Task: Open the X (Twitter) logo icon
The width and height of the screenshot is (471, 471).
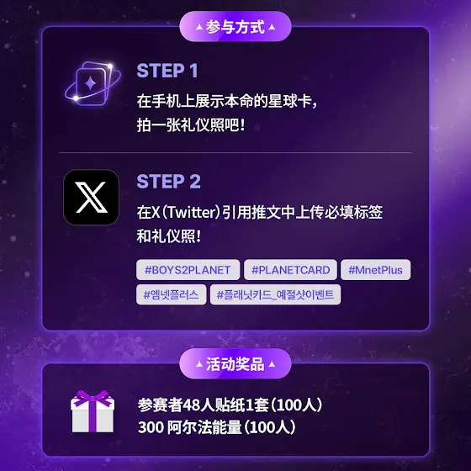Action: coord(92,198)
